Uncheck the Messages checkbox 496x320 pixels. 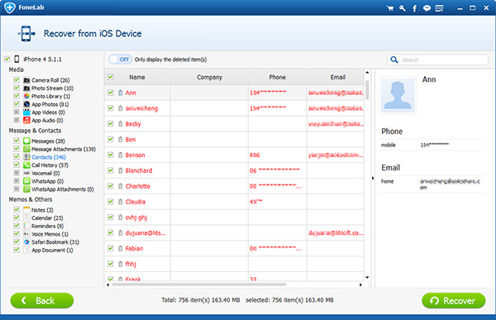pos(17,141)
